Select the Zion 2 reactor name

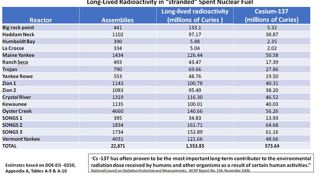point(9,90)
